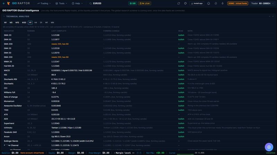Click the back arrow beside the logo
Image resolution: width=277 pixels, height=155 pixels.
4,3
